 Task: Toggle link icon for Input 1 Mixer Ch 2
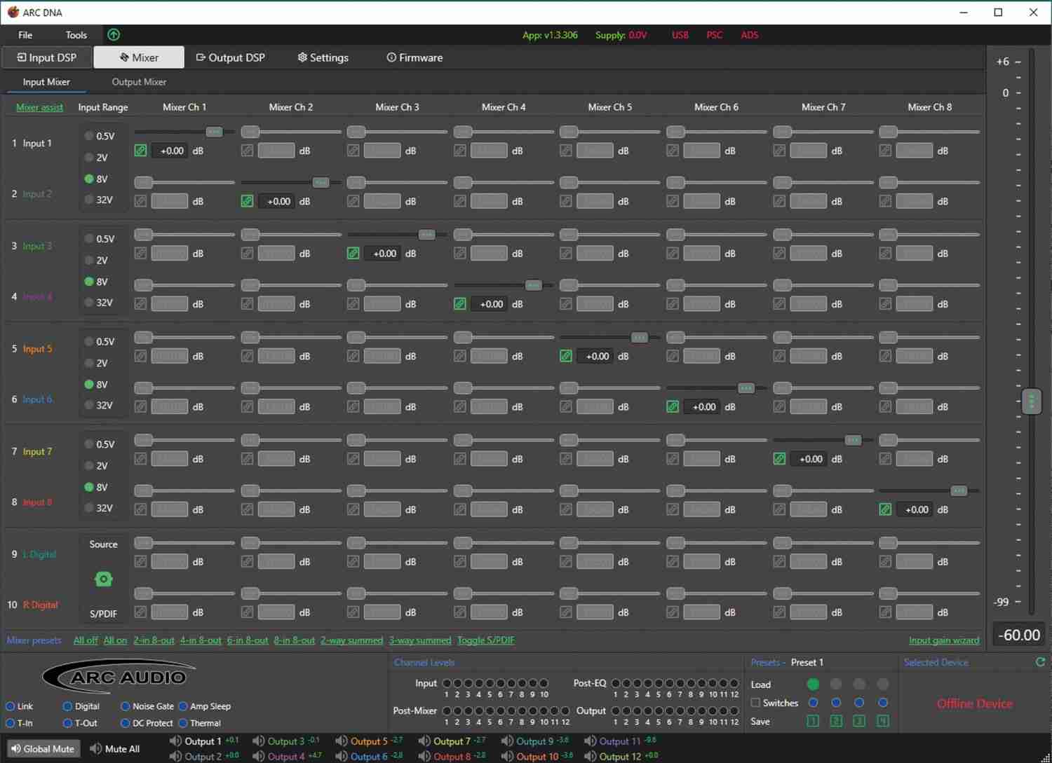point(247,151)
